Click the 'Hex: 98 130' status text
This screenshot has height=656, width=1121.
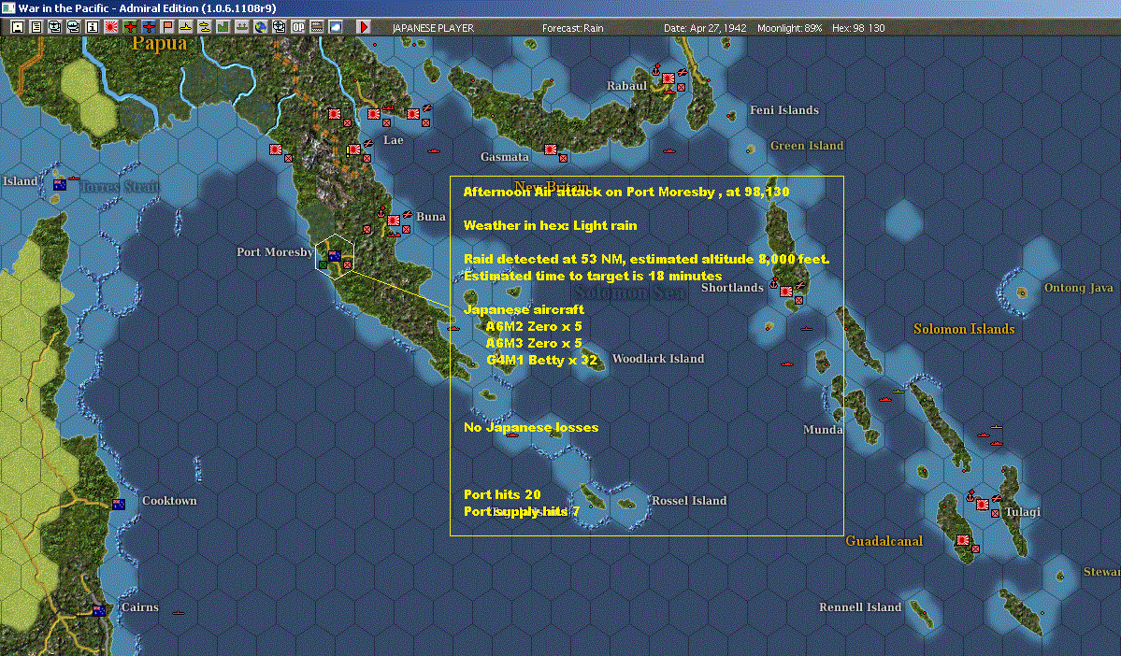(858, 28)
